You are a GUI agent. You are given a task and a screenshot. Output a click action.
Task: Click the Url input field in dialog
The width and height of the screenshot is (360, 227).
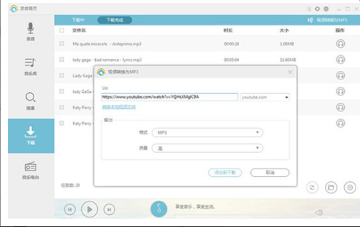[x=169, y=97]
